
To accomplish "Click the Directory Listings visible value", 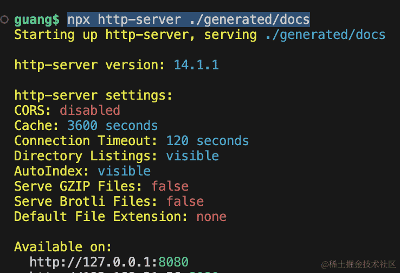I will [x=192, y=156].
